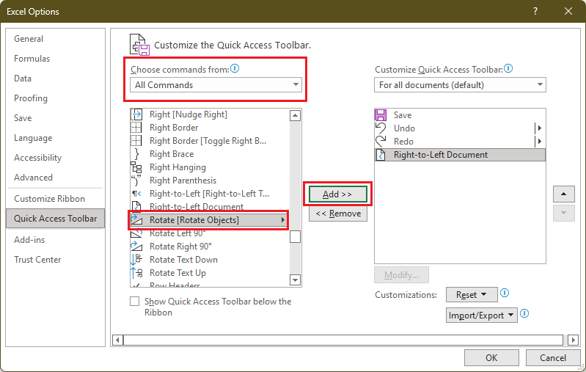Viewport: 586px width, 372px height.
Task: Click the Move Up arrow button
Action: (563, 194)
